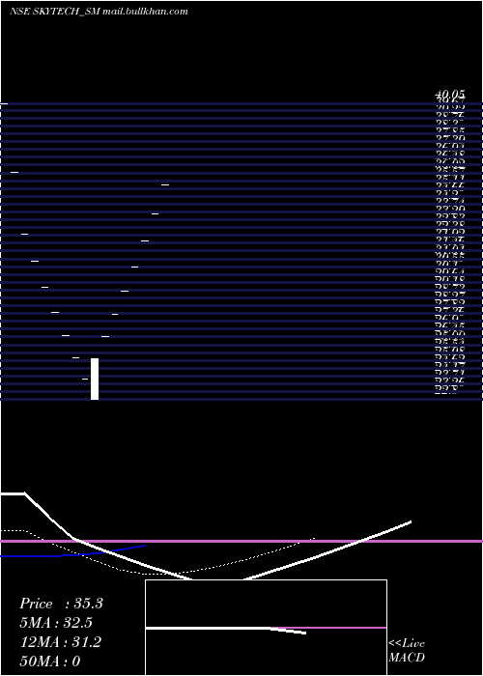
Task: Click the 5MA : 32.5 value
Action: click(x=56, y=623)
